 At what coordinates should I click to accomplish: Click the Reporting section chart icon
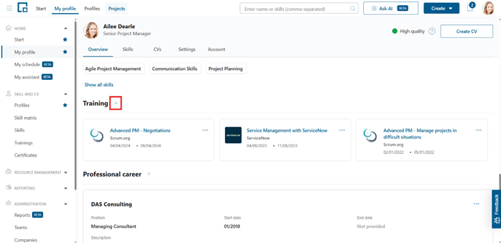[9, 188]
